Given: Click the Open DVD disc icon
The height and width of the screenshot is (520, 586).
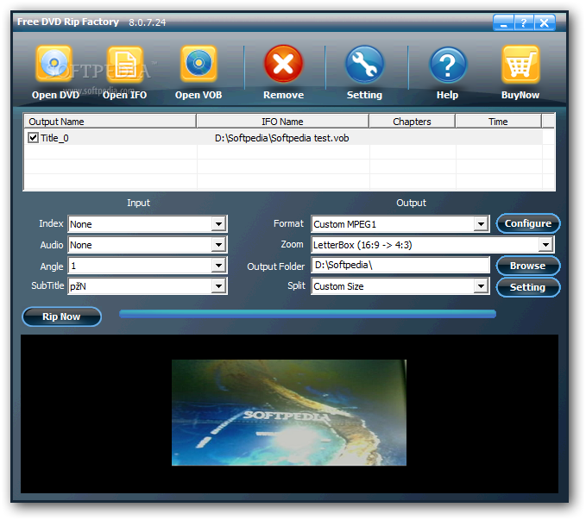Looking at the screenshot, I should pos(54,64).
